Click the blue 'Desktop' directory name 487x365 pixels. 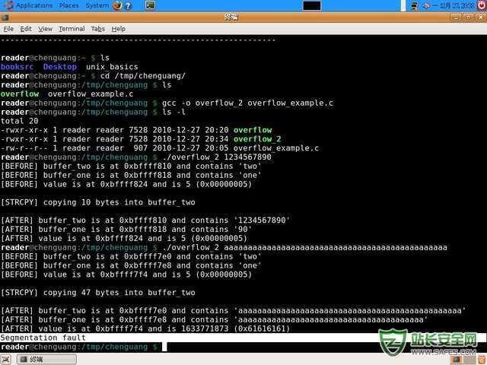pos(60,67)
